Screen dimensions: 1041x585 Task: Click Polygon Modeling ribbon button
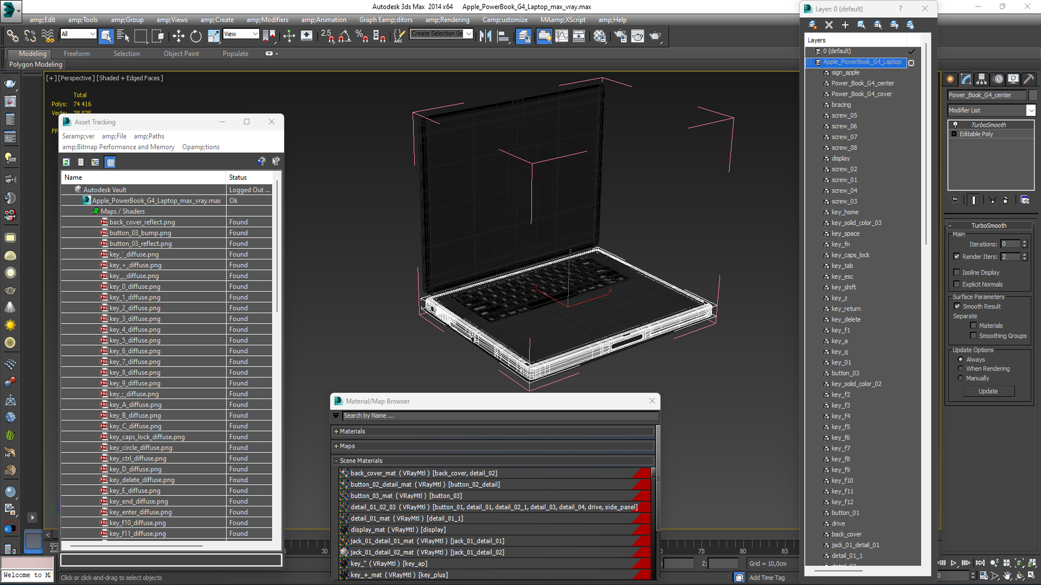[36, 64]
